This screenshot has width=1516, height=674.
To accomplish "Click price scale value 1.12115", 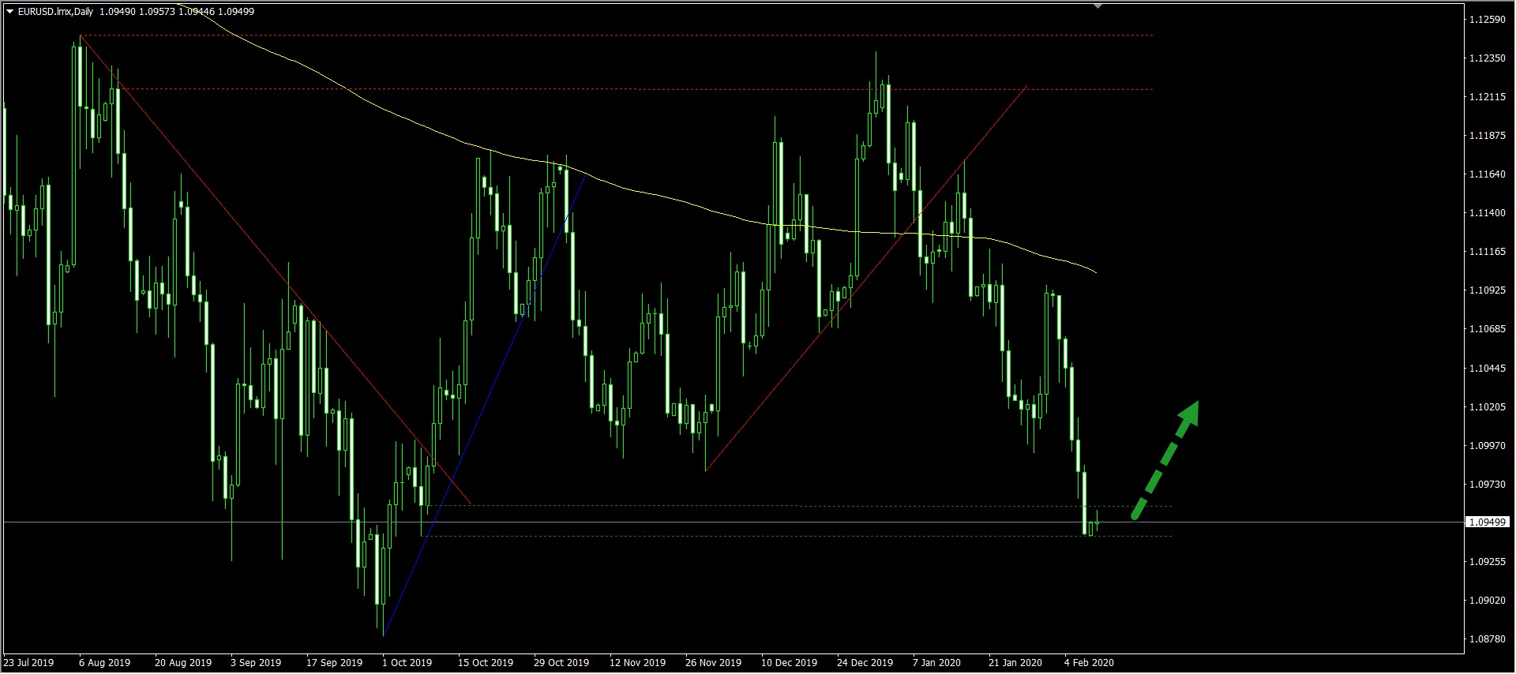I will [x=1488, y=97].
